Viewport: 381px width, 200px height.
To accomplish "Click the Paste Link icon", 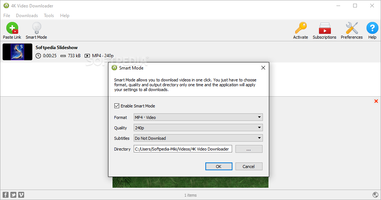I will pos(12,29).
